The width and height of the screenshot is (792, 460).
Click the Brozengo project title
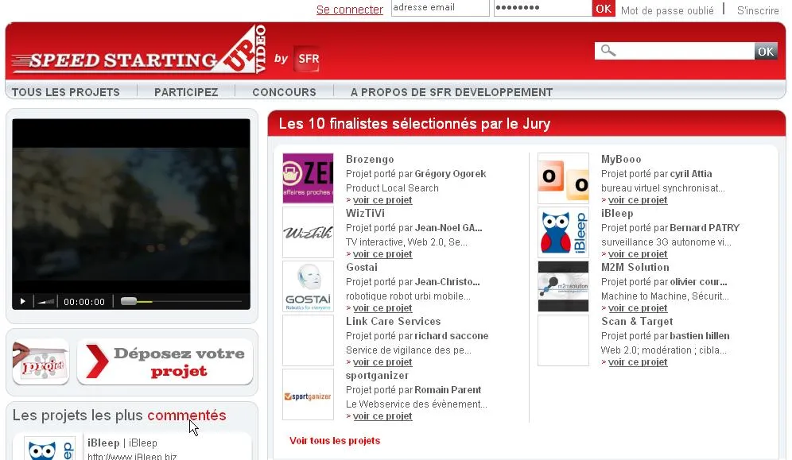(370, 160)
